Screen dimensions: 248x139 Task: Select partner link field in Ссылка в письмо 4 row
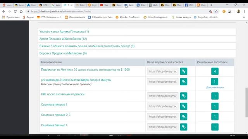click(163, 127)
